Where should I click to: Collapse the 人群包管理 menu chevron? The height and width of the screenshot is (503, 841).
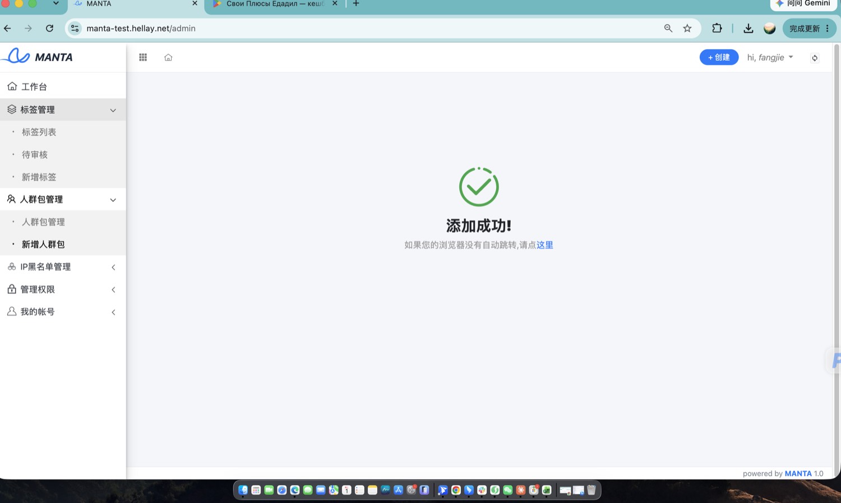pyautogui.click(x=113, y=200)
